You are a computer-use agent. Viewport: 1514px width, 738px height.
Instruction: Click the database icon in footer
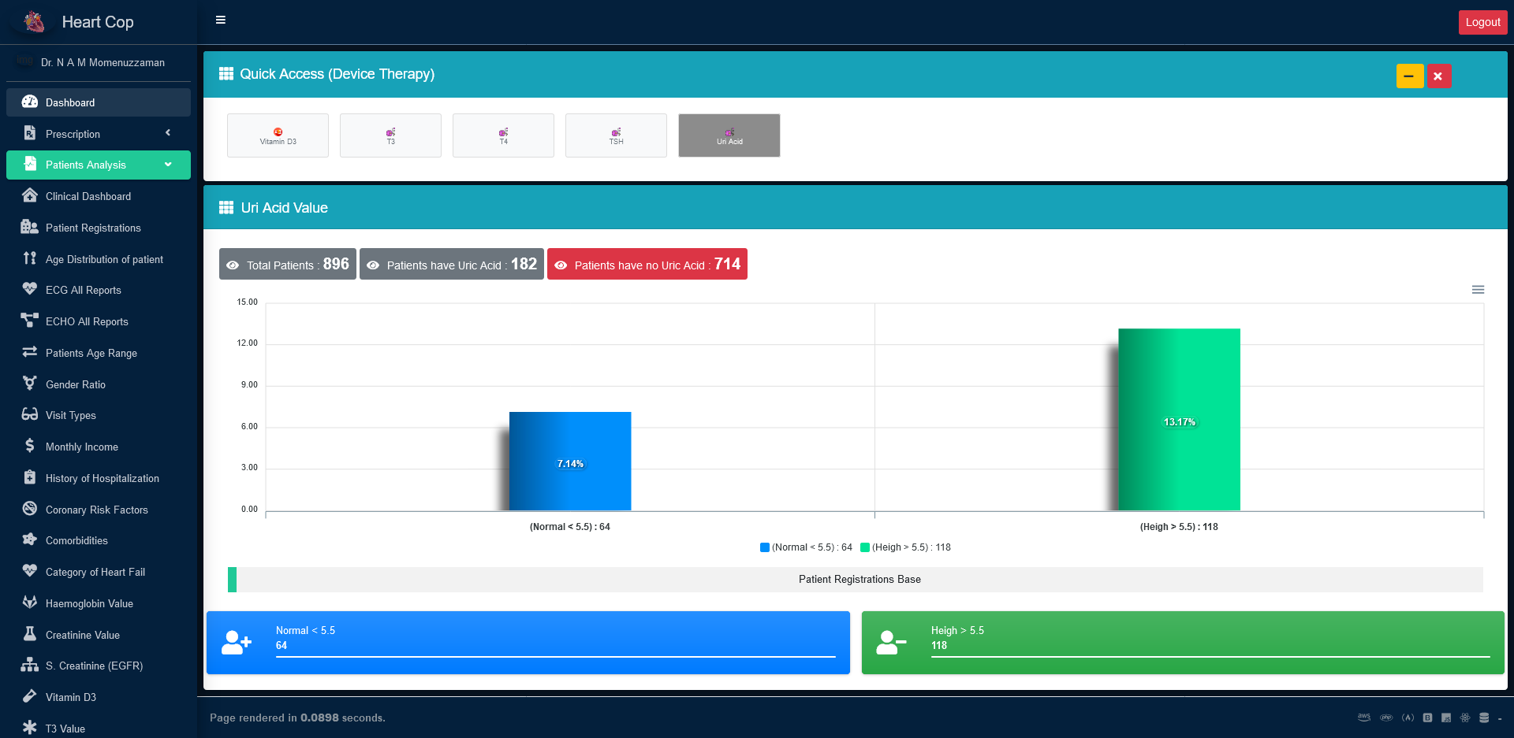(1483, 718)
